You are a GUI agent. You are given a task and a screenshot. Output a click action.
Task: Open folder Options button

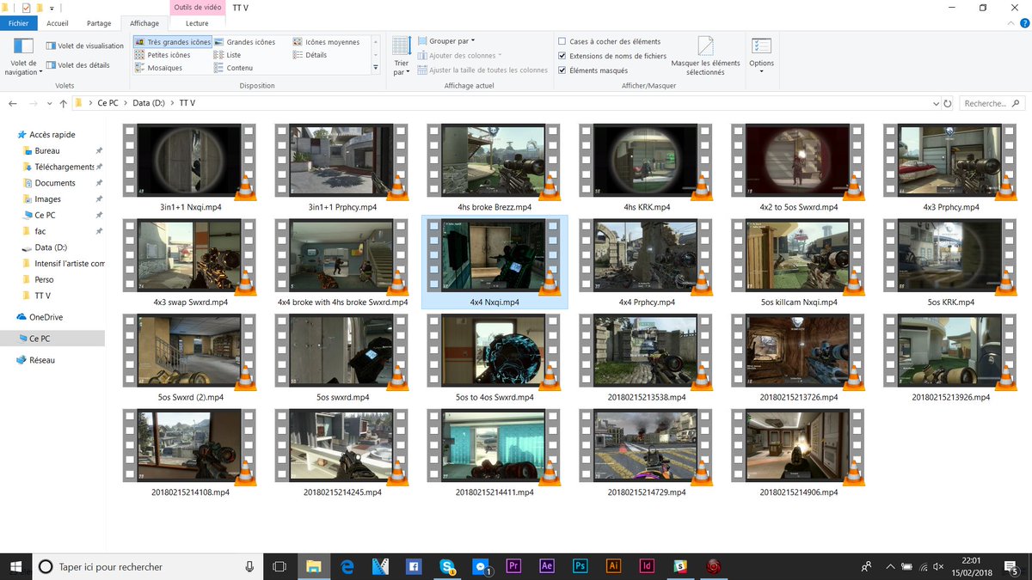[x=761, y=57]
